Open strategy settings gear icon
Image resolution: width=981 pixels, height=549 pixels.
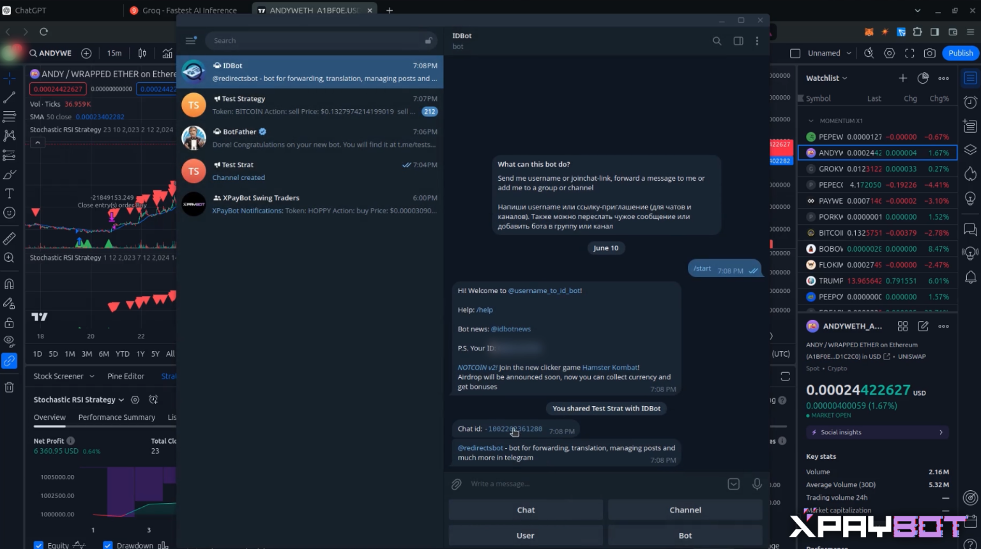(135, 400)
